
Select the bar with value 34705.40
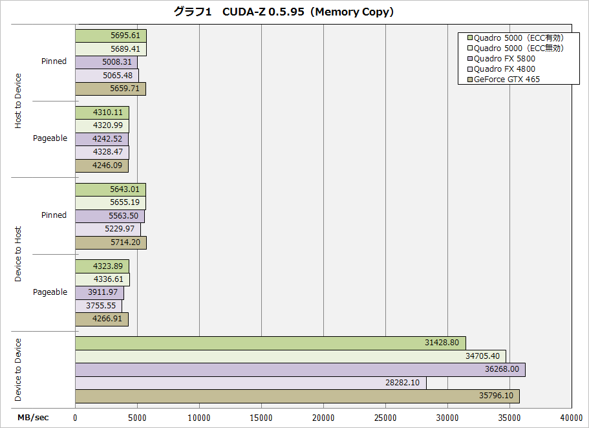290,356
